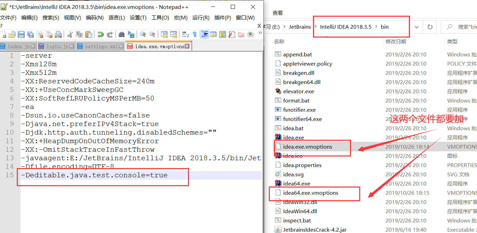Toggle synchronized horizontal scrolling icon
The image size is (477, 233).
pyautogui.click(x=174, y=35)
